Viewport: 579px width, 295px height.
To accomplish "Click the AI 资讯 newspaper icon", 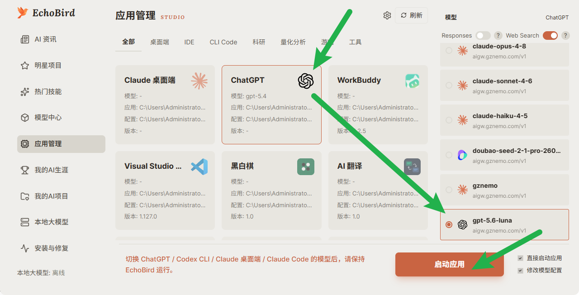I will pos(25,39).
